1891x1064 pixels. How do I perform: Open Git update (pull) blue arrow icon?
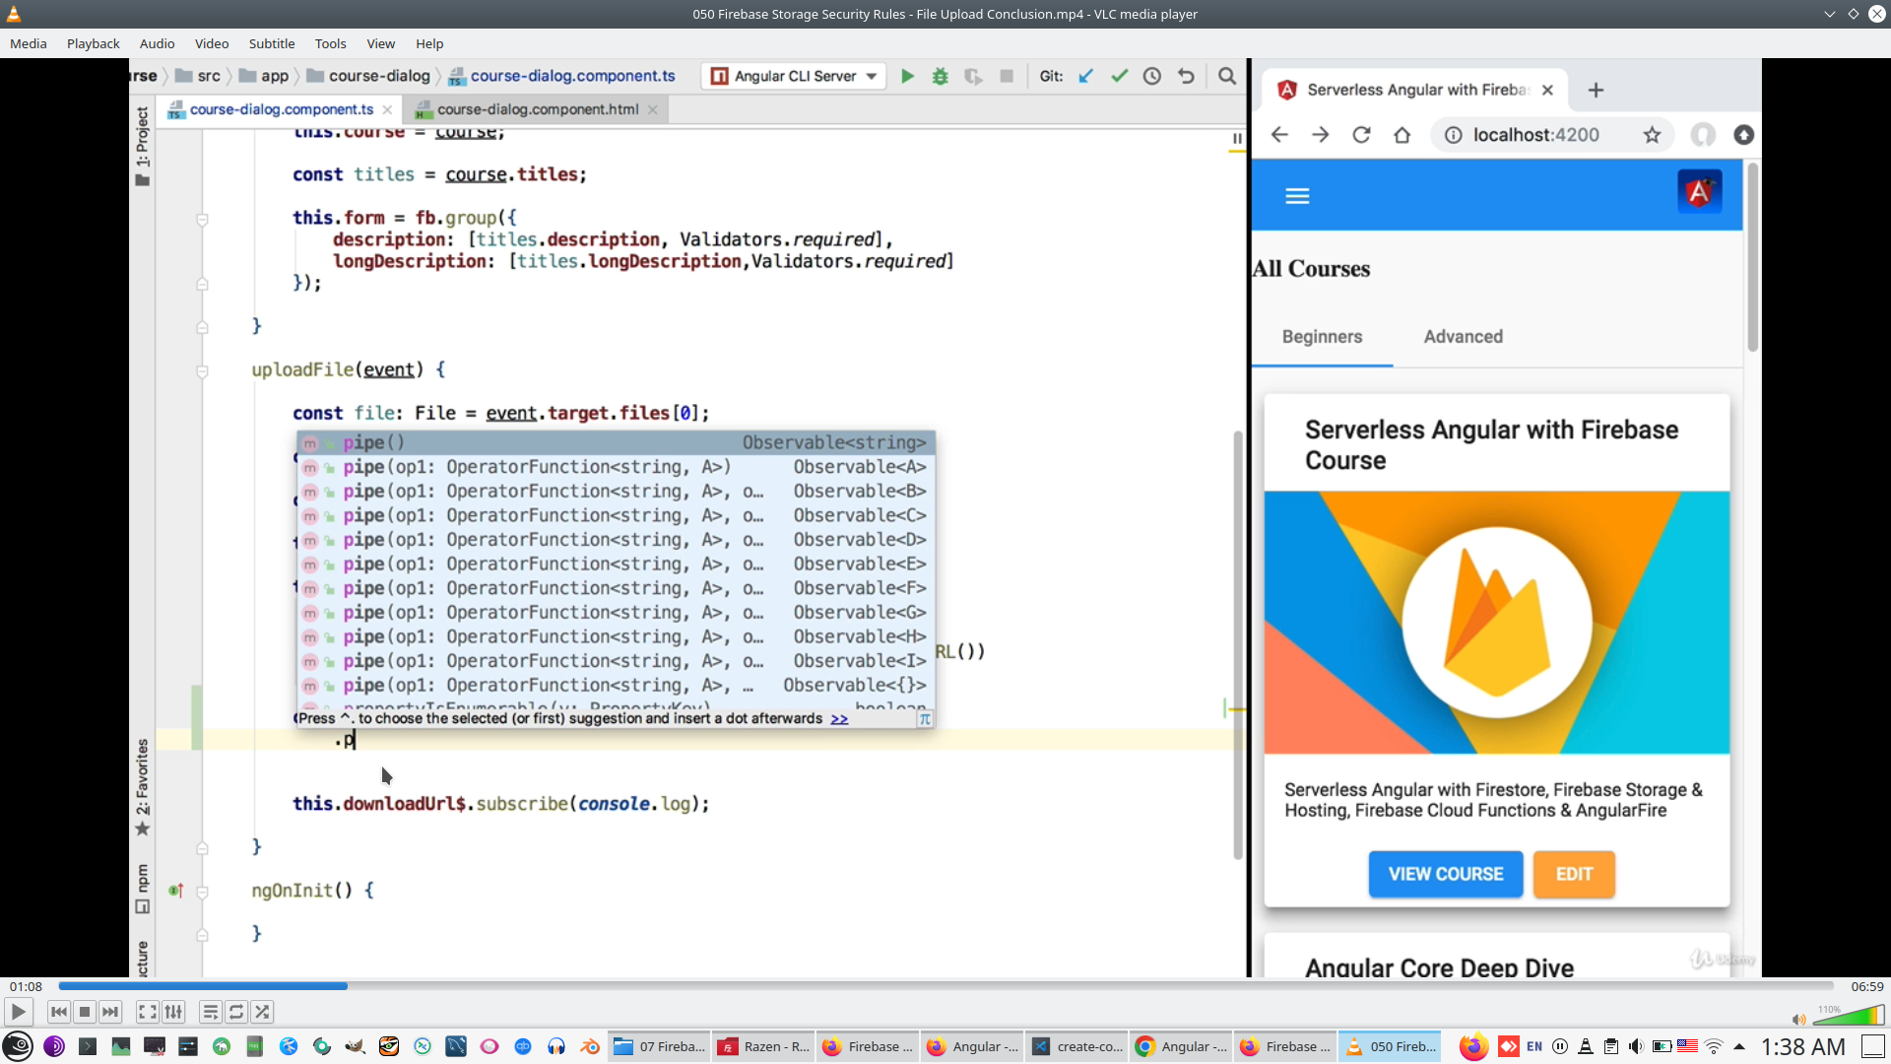point(1085,76)
